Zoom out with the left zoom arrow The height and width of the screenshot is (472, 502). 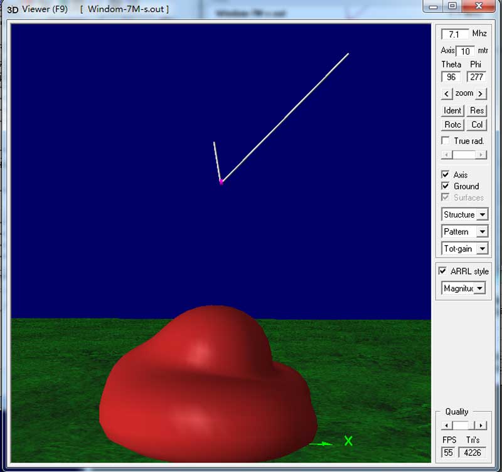coord(447,93)
